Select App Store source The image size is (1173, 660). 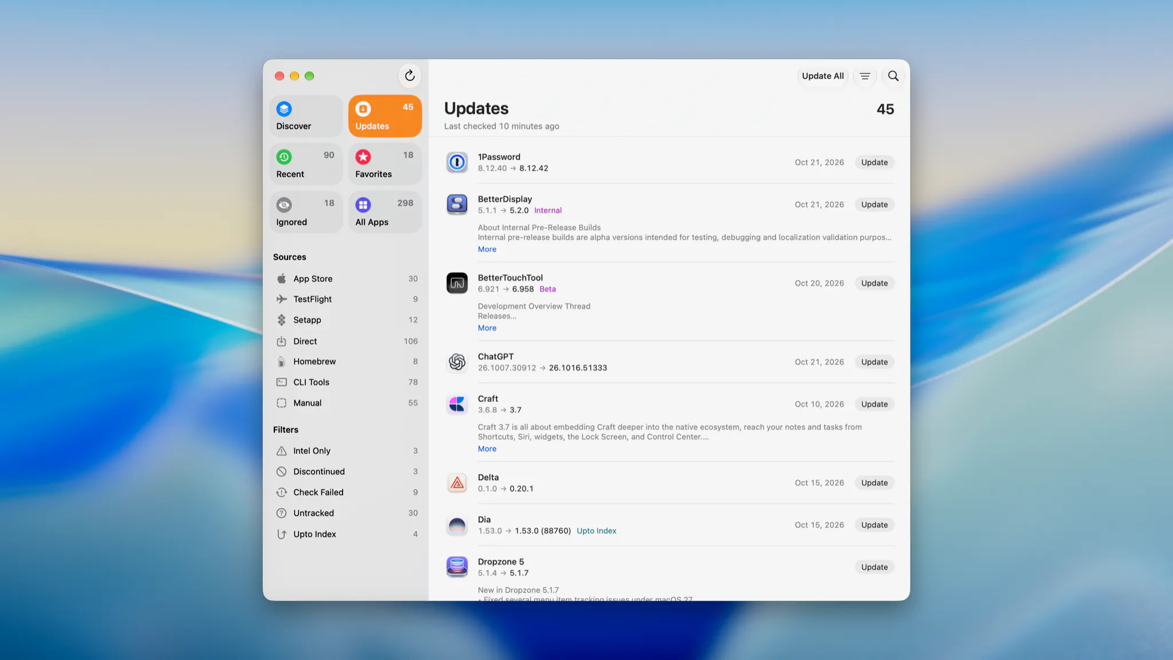click(x=346, y=278)
